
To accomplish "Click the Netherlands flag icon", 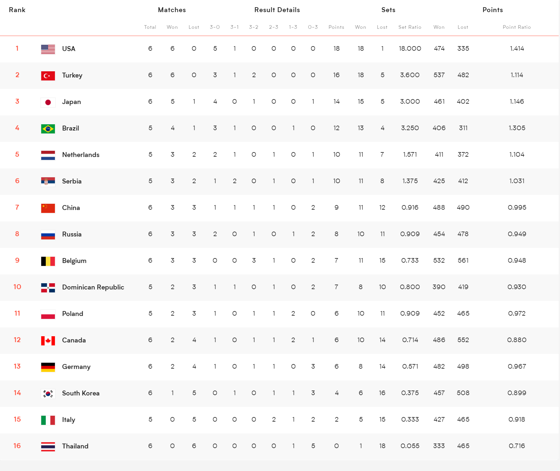I will (x=48, y=155).
